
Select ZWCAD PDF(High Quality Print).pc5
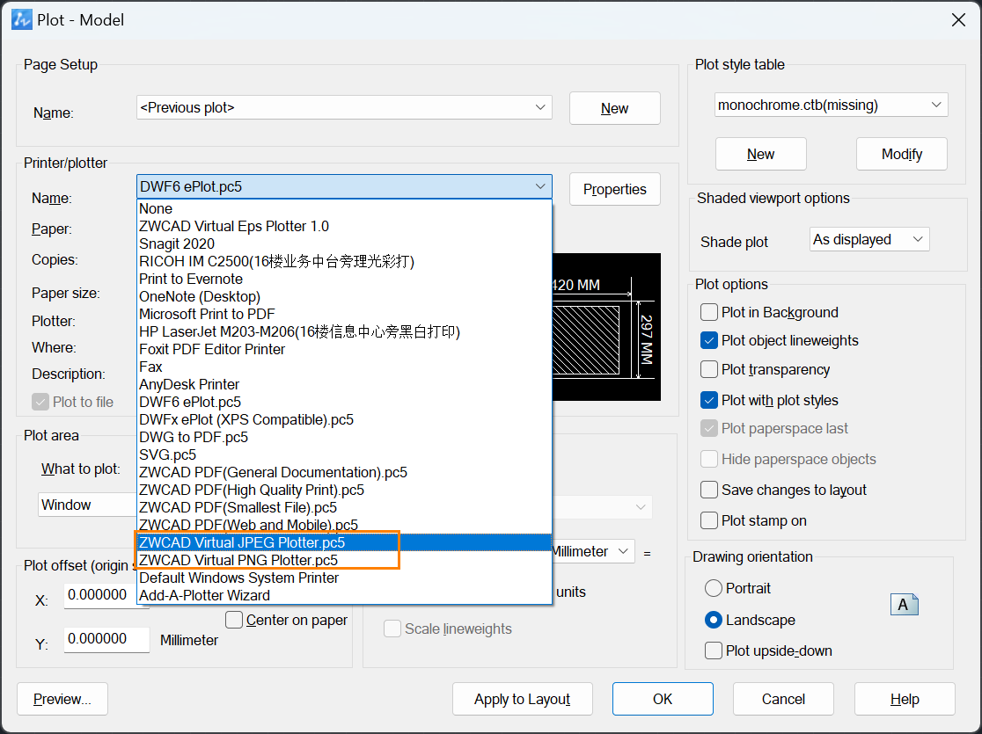pos(344,490)
